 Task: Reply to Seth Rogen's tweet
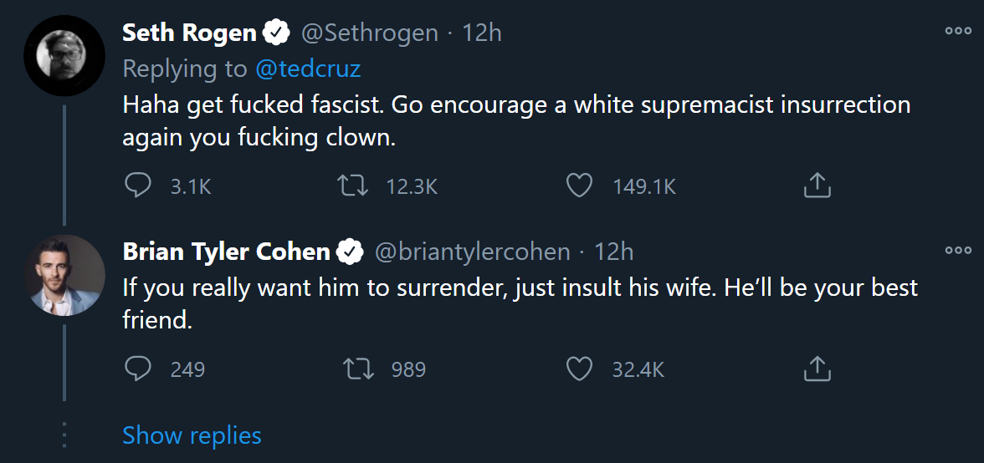[137, 186]
